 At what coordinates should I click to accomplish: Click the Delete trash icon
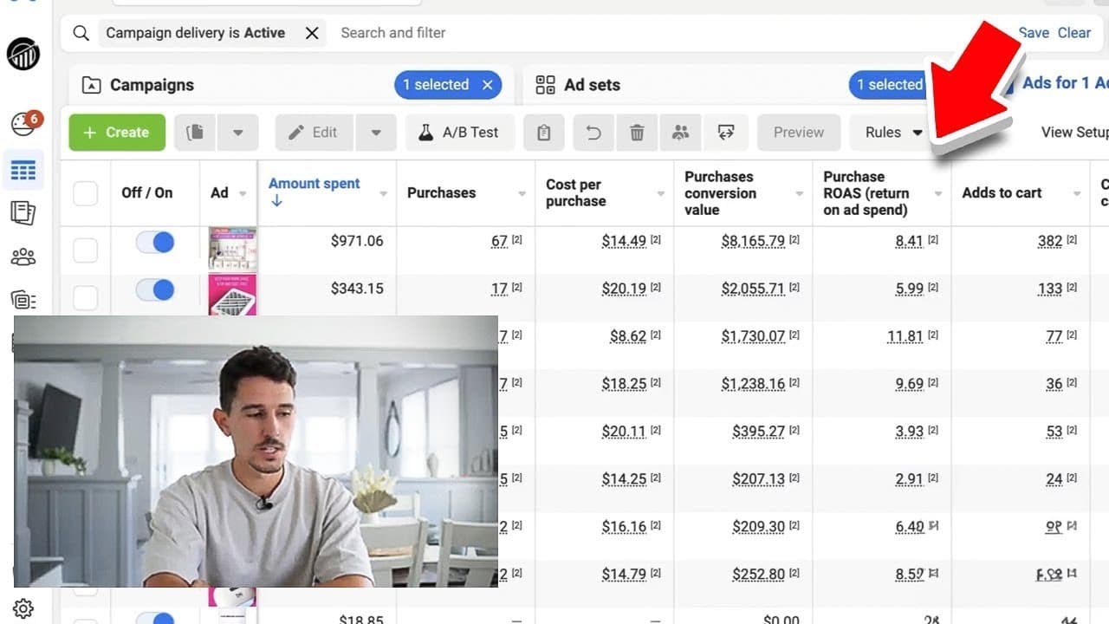(637, 133)
